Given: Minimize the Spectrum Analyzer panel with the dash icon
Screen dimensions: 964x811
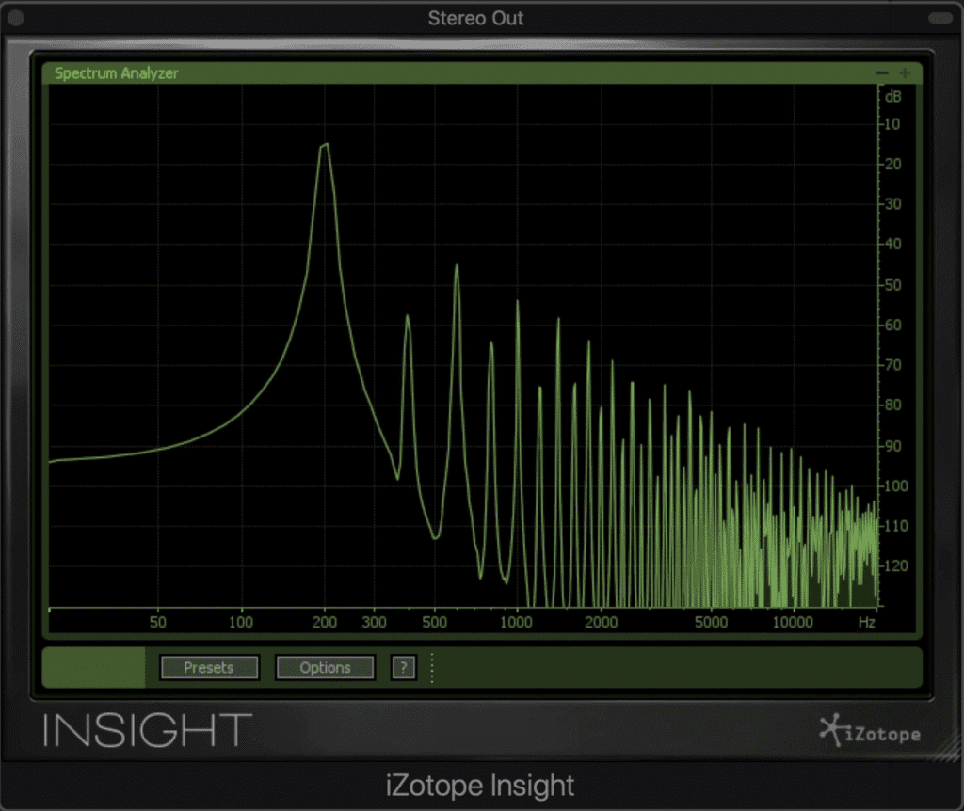Looking at the screenshot, I should (882, 73).
